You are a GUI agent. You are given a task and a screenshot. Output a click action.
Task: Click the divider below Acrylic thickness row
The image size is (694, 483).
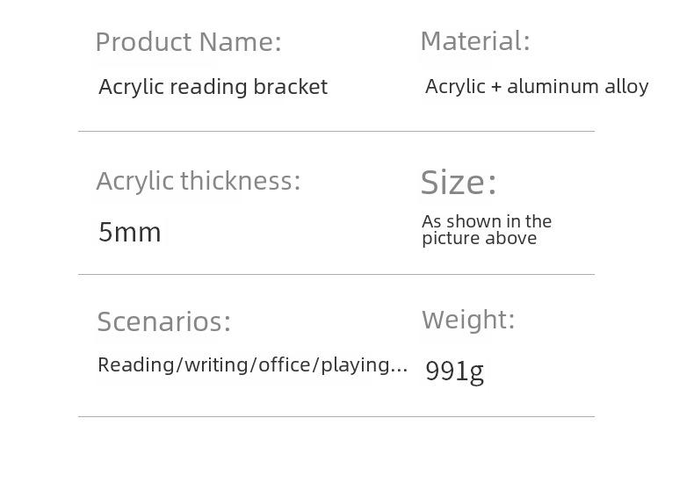tap(336, 274)
